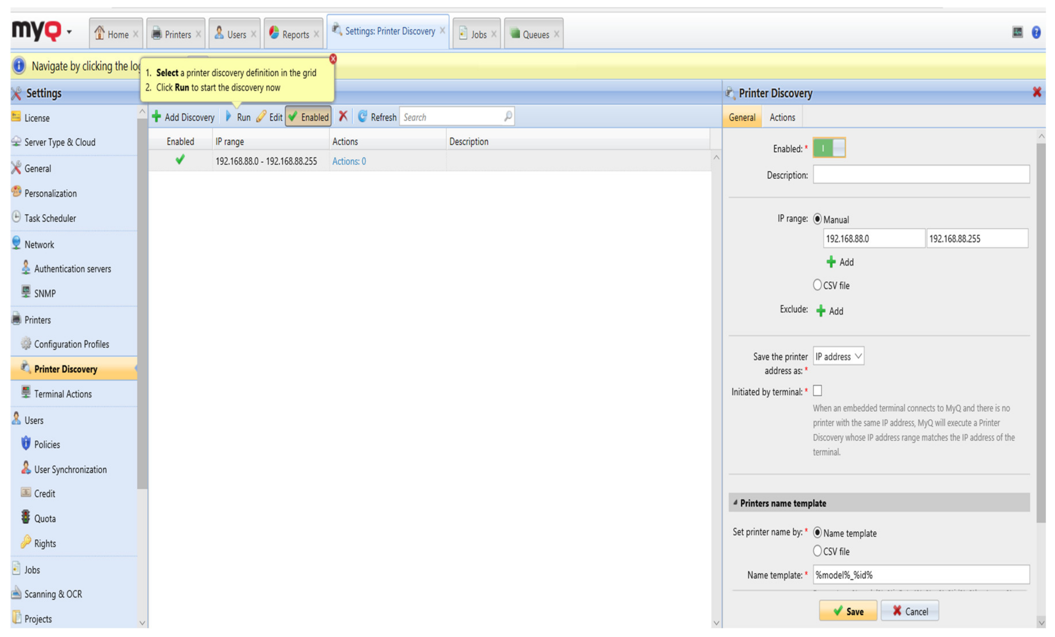This screenshot has width=1055, height=637.
Task: Click the red delete X in toolbar
Action: click(x=343, y=116)
